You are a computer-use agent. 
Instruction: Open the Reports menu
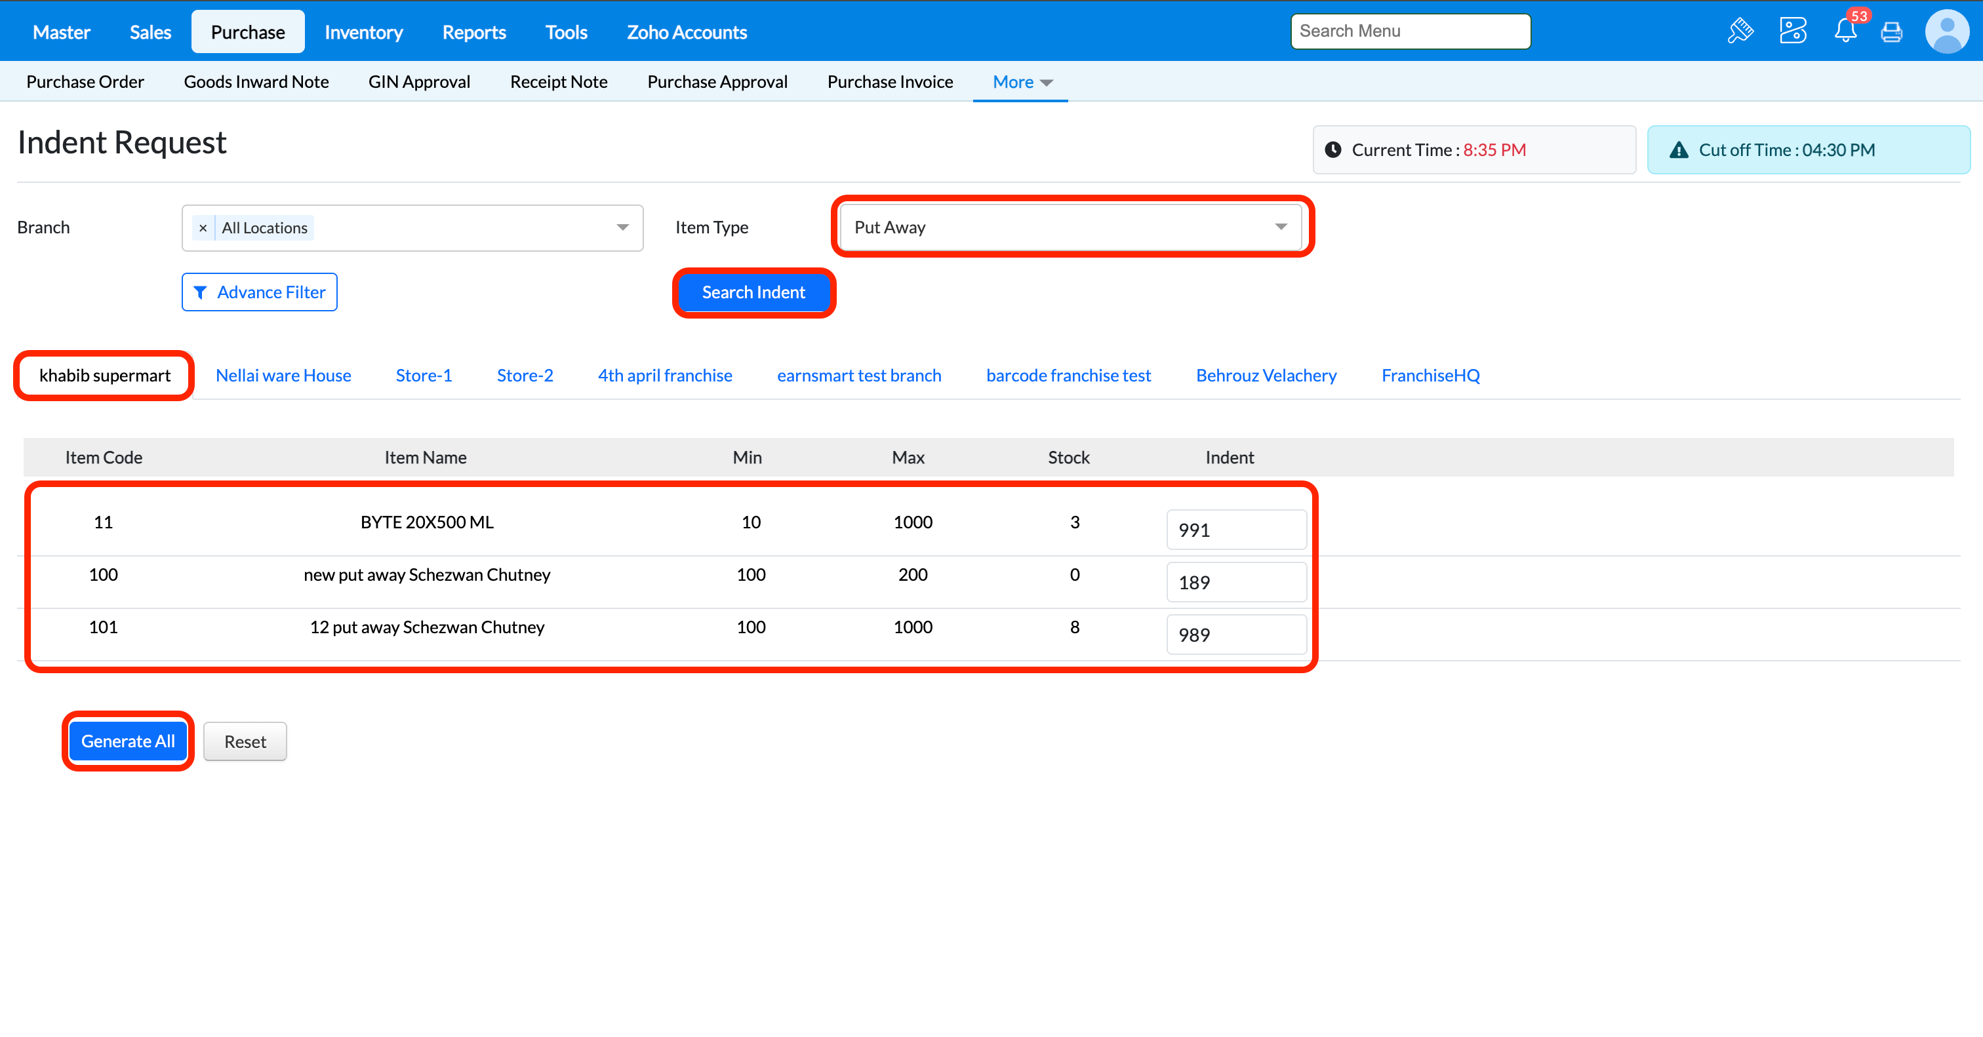tap(473, 32)
